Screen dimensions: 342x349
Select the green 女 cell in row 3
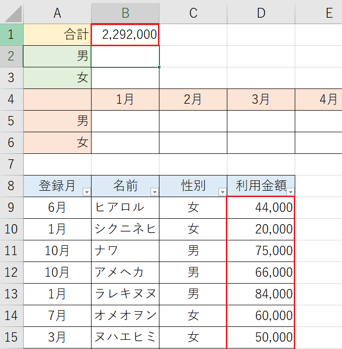(57, 78)
